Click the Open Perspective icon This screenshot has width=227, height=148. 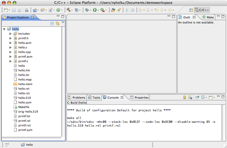pyautogui.click(x=191, y=10)
